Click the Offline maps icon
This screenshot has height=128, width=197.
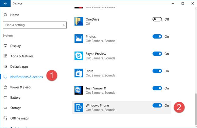click(5, 118)
